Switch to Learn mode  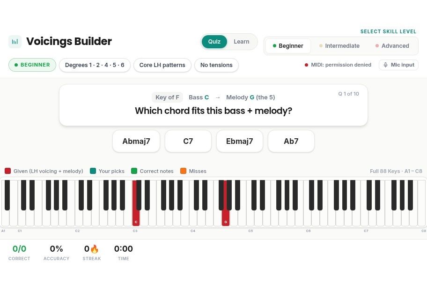(x=242, y=42)
